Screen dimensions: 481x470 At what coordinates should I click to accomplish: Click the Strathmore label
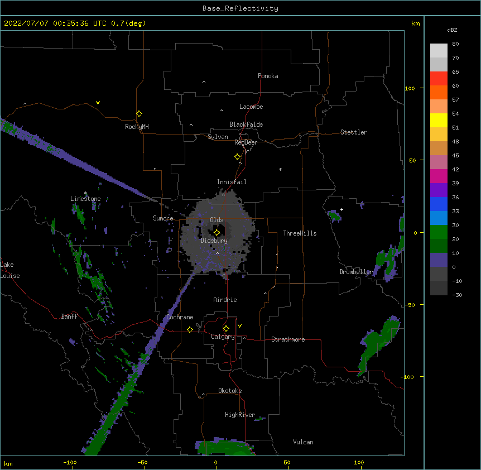tap(288, 339)
